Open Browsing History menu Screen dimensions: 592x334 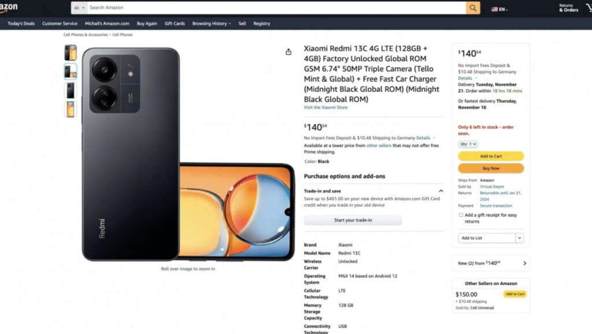point(212,23)
